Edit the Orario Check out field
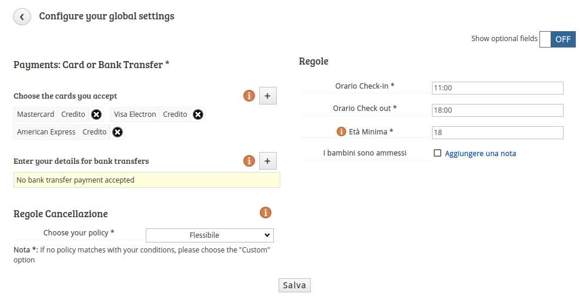This screenshot has height=300, width=580. click(x=498, y=110)
